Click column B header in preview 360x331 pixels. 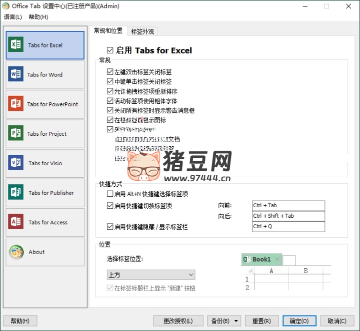coord(306,271)
